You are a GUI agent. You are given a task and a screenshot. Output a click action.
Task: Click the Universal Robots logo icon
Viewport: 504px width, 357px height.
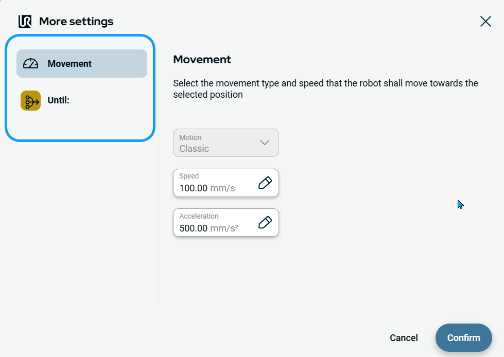click(x=25, y=22)
